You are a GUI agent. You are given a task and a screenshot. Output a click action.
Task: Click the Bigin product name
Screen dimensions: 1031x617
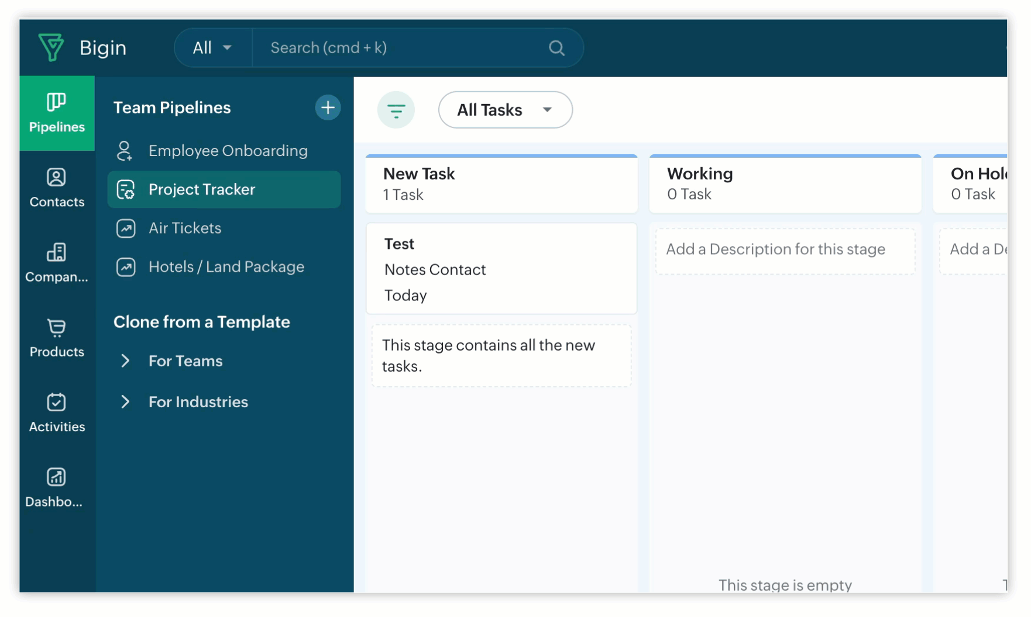point(103,48)
